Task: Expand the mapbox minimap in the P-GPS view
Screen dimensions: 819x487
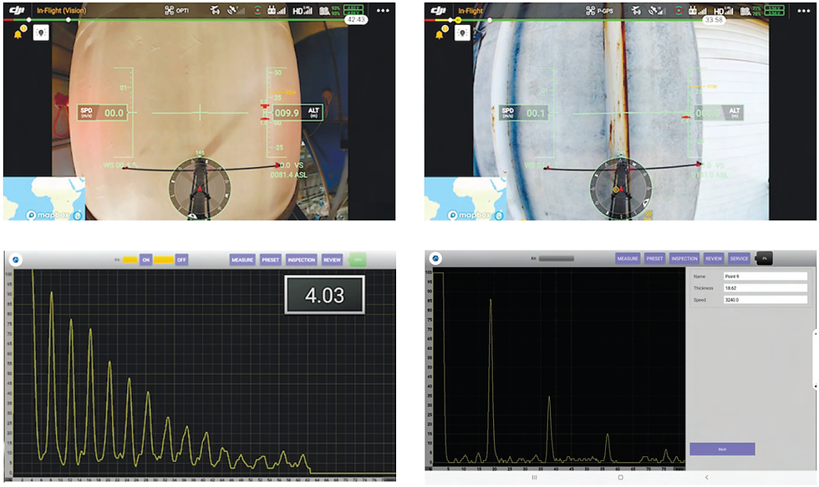Action: click(x=465, y=198)
